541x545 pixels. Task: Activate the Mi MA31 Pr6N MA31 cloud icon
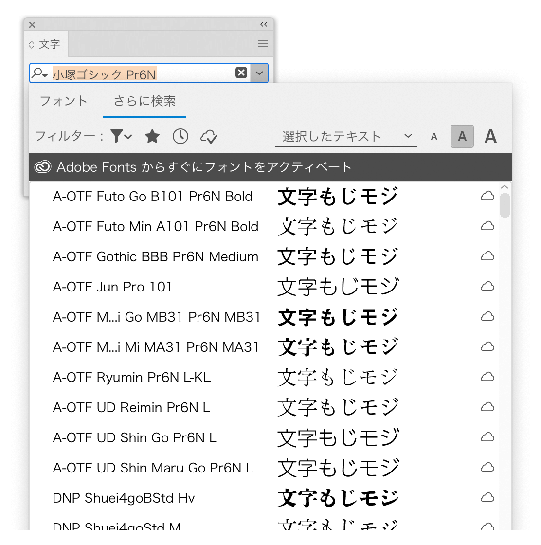pyautogui.click(x=487, y=347)
